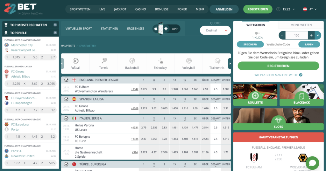Select the Eishockey sport icon
Viewport: 326px width, 171px height.
point(160,61)
